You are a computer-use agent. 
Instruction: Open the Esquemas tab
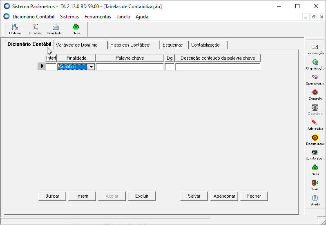coord(174,45)
